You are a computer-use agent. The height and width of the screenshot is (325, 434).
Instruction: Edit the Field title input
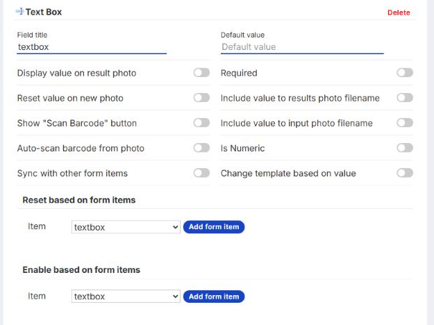[92, 47]
